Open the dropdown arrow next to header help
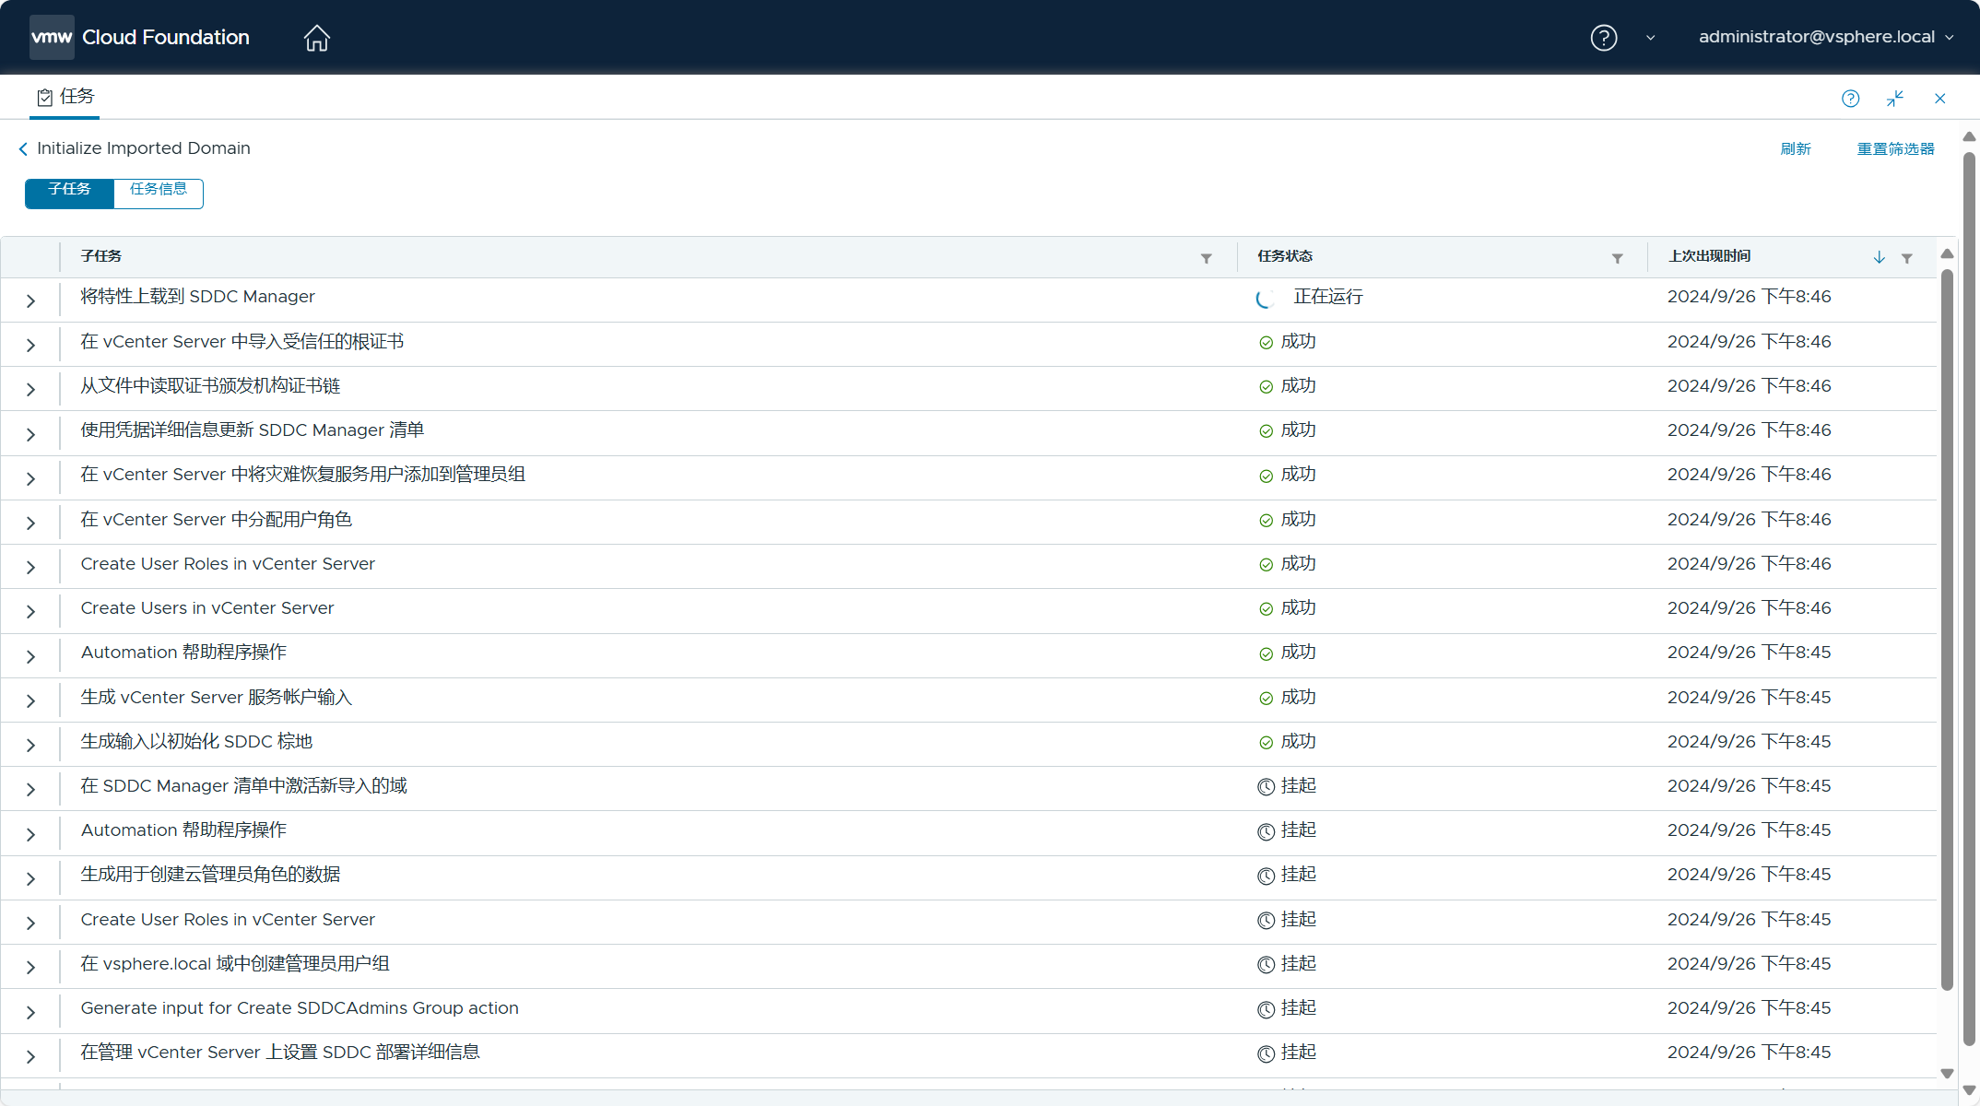 (x=1650, y=38)
